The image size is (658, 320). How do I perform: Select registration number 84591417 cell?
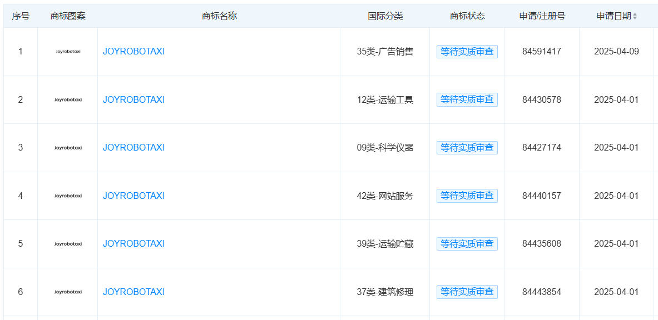542,52
